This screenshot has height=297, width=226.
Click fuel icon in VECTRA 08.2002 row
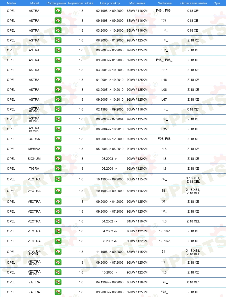pos(58,241)
